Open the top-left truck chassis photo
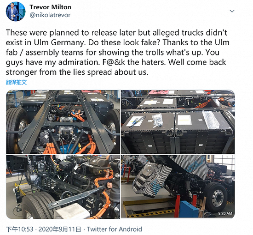This screenshot has width=253, height=235. [63, 122]
